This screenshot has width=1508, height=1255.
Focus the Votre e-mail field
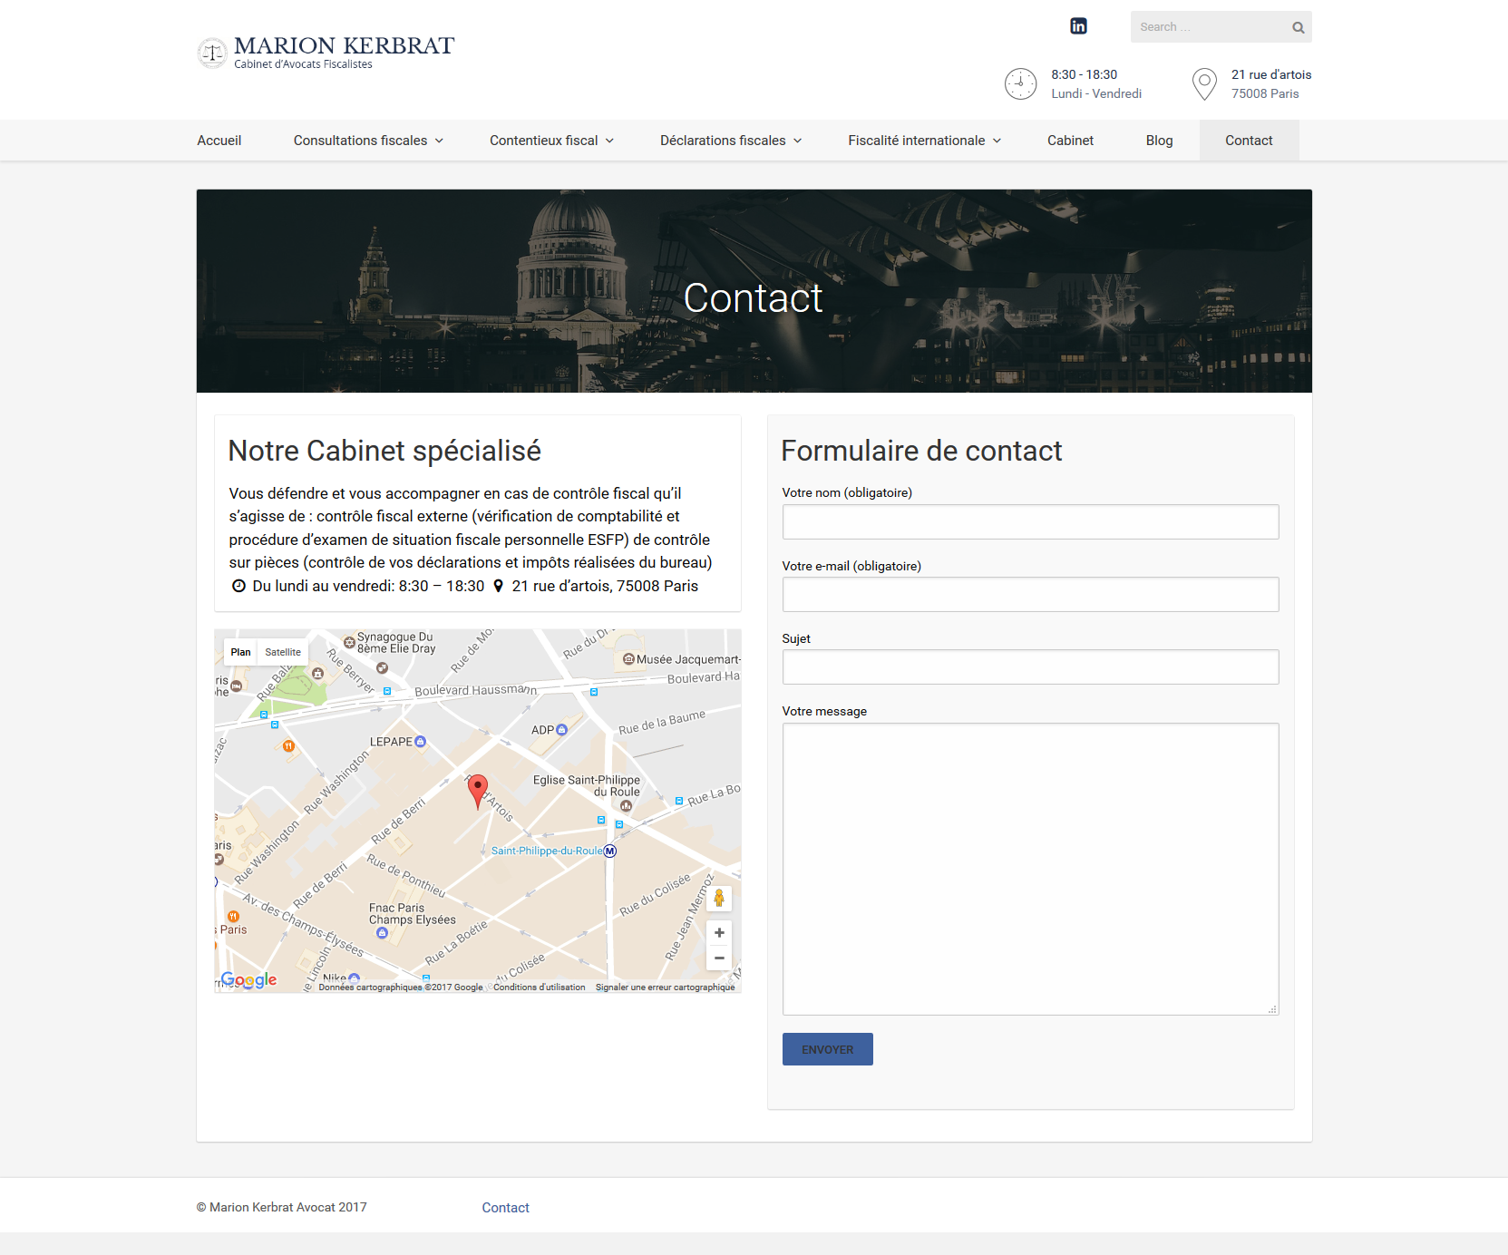click(1030, 595)
